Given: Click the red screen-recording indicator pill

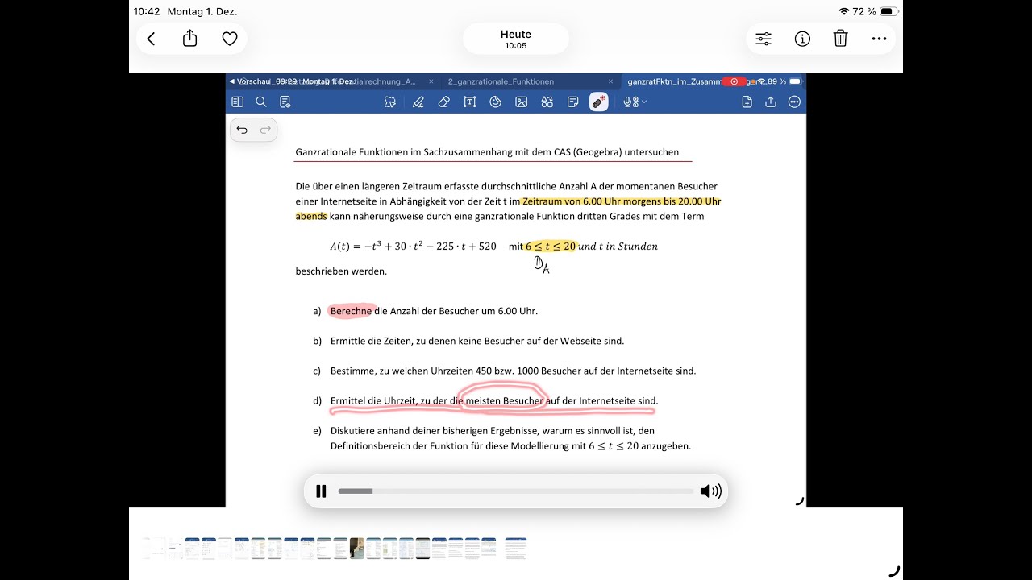Looking at the screenshot, I should (734, 81).
